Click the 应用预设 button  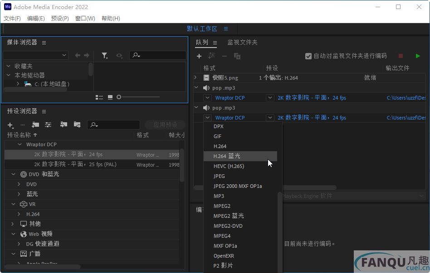click(x=166, y=125)
